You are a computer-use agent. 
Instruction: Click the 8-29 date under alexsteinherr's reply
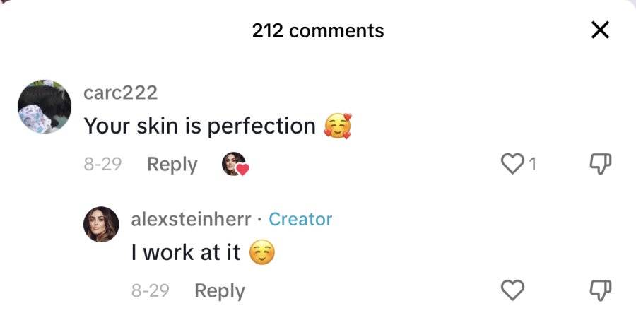[x=150, y=291]
